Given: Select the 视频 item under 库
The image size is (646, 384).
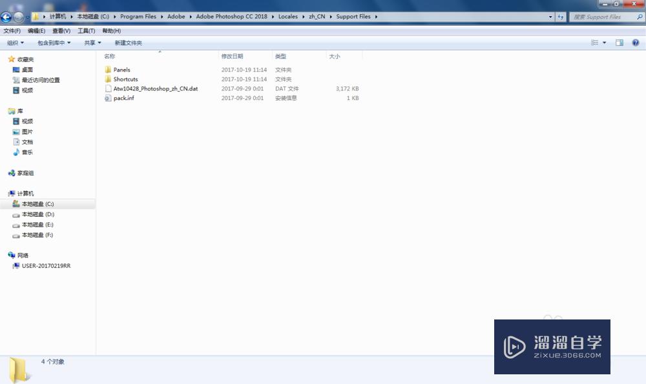Looking at the screenshot, I should 27,121.
